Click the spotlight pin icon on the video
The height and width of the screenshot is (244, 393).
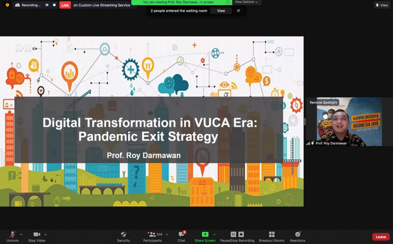pyautogui.click(x=313, y=143)
